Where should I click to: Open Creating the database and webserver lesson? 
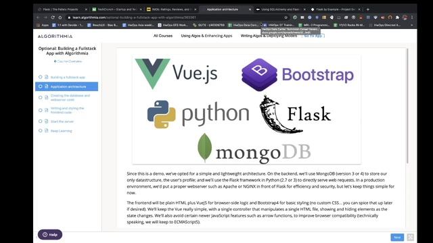[70, 97]
